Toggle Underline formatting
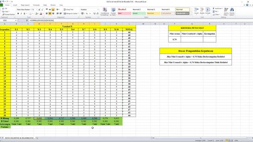253x142 pixels. 25,13
